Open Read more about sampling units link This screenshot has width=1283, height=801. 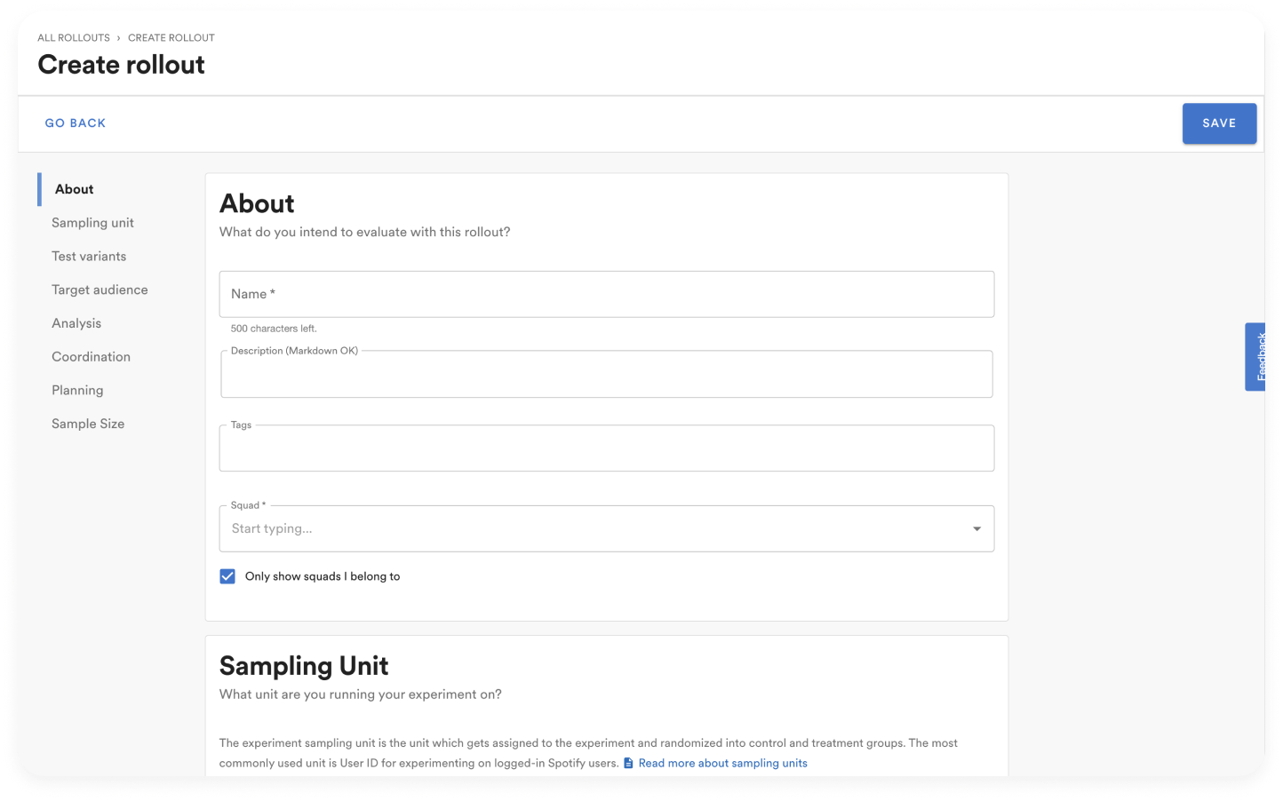tap(722, 763)
